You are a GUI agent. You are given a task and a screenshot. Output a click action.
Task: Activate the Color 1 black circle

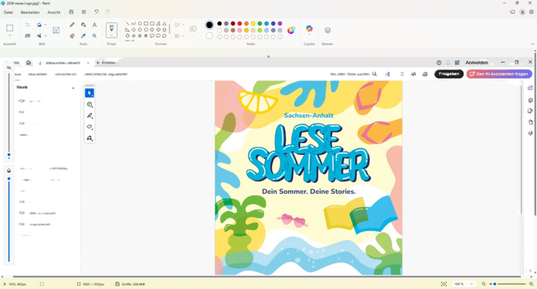click(x=209, y=25)
